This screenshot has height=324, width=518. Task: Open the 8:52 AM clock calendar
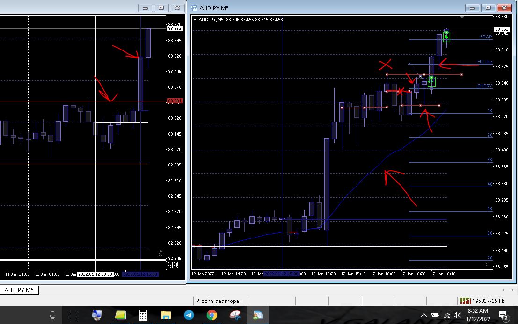pos(478,315)
